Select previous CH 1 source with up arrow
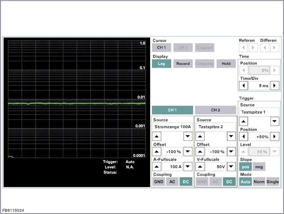284x214 pixels. 157,137
